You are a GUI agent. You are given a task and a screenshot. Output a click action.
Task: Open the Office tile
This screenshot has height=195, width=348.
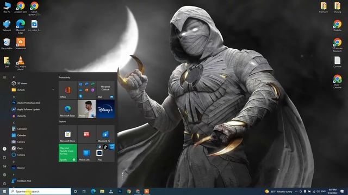(x=67, y=90)
